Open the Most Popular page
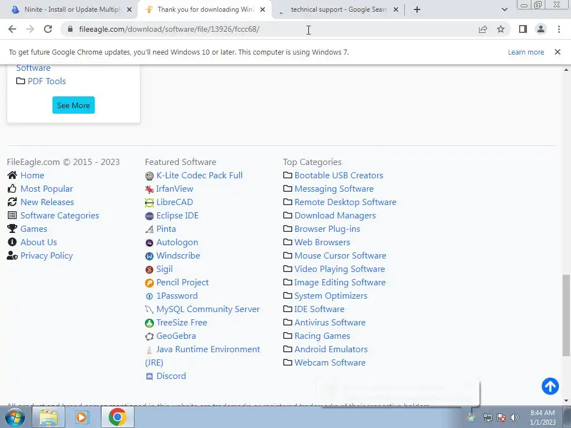571x428 pixels. click(47, 188)
